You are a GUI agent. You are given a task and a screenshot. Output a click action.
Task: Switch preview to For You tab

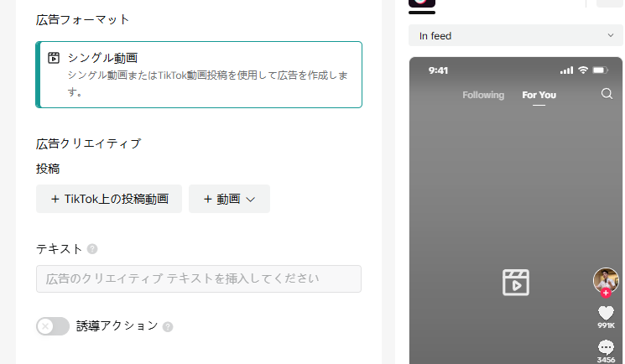pyautogui.click(x=539, y=95)
